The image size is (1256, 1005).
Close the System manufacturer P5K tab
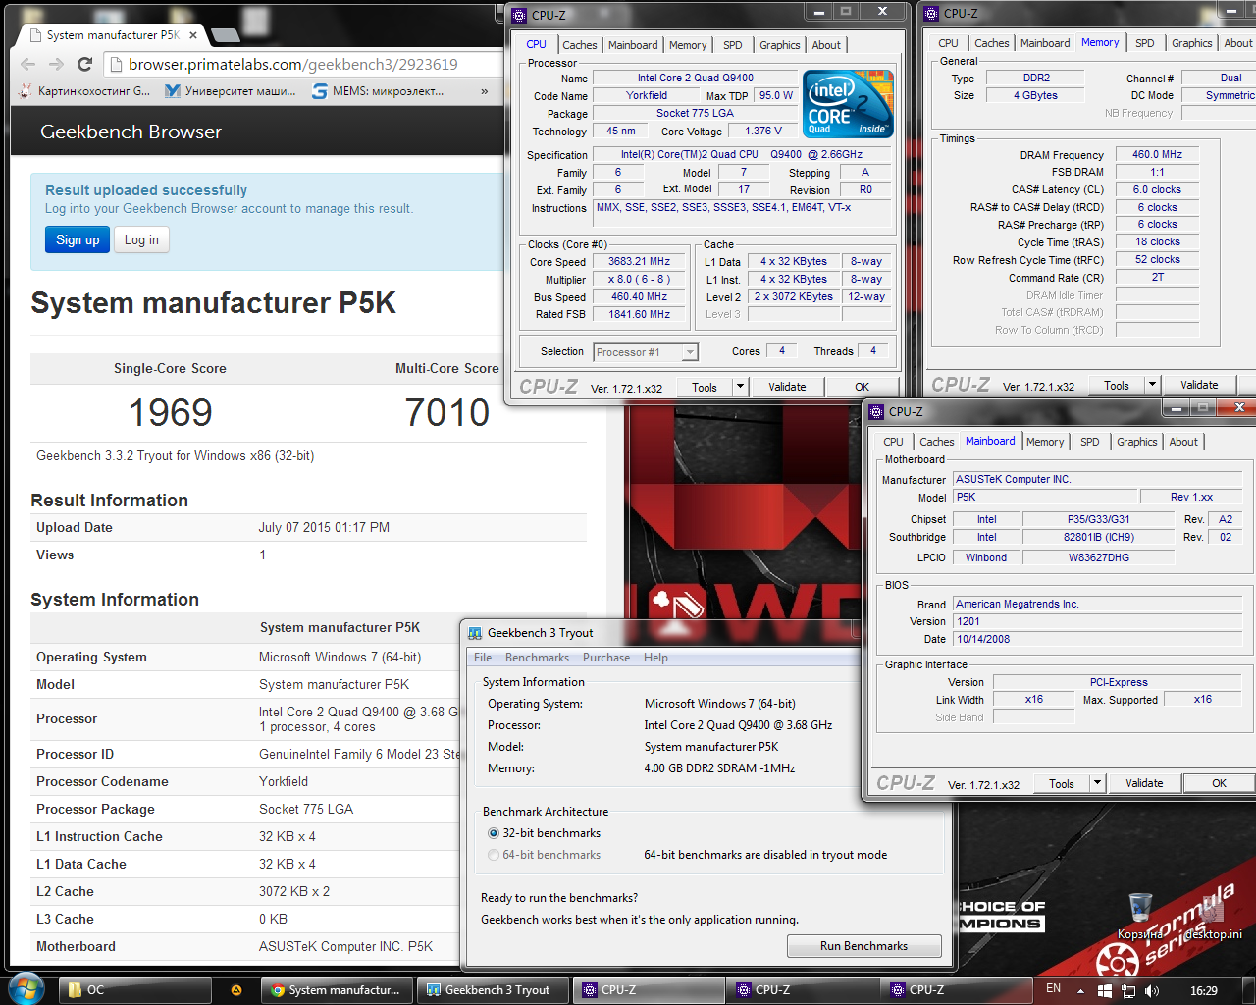click(193, 35)
